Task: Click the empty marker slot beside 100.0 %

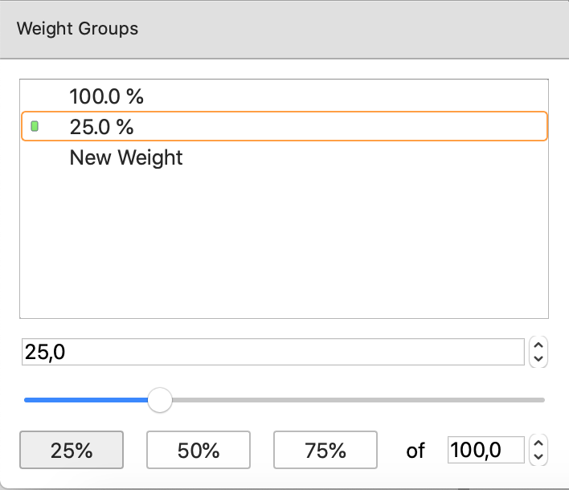Action: [35, 97]
